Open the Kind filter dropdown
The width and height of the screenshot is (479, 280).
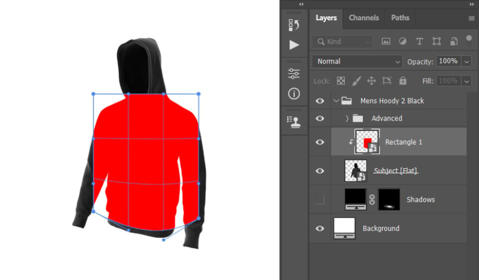point(343,42)
